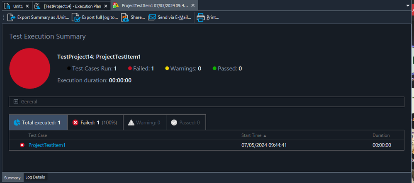
Task: Filter by Passed: 0 results
Action: [186, 123]
